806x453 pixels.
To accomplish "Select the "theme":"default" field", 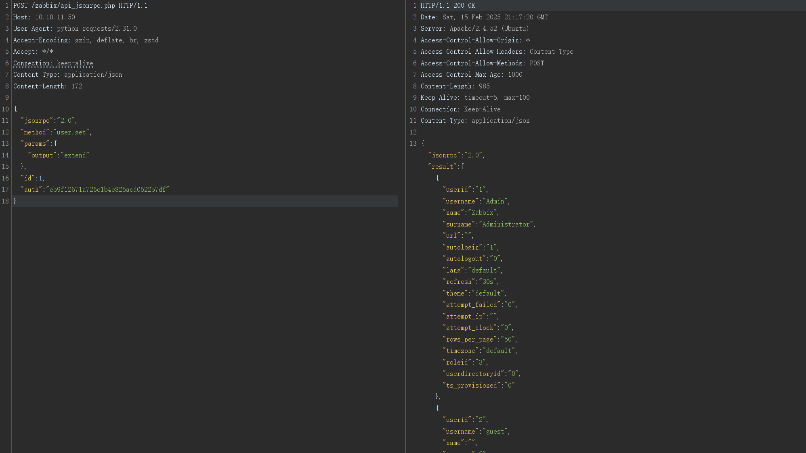I will click(474, 294).
